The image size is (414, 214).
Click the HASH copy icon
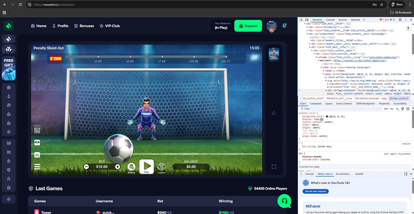point(37,130)
